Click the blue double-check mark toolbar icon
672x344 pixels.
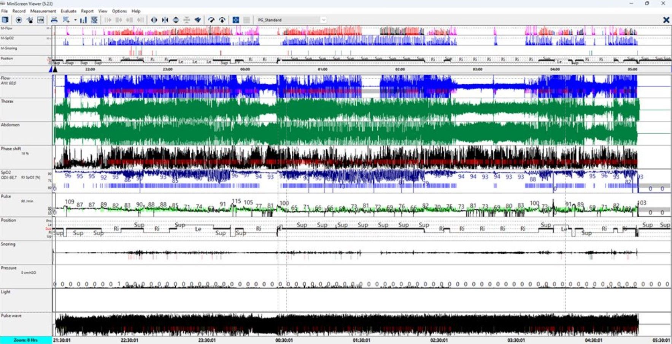198,20
